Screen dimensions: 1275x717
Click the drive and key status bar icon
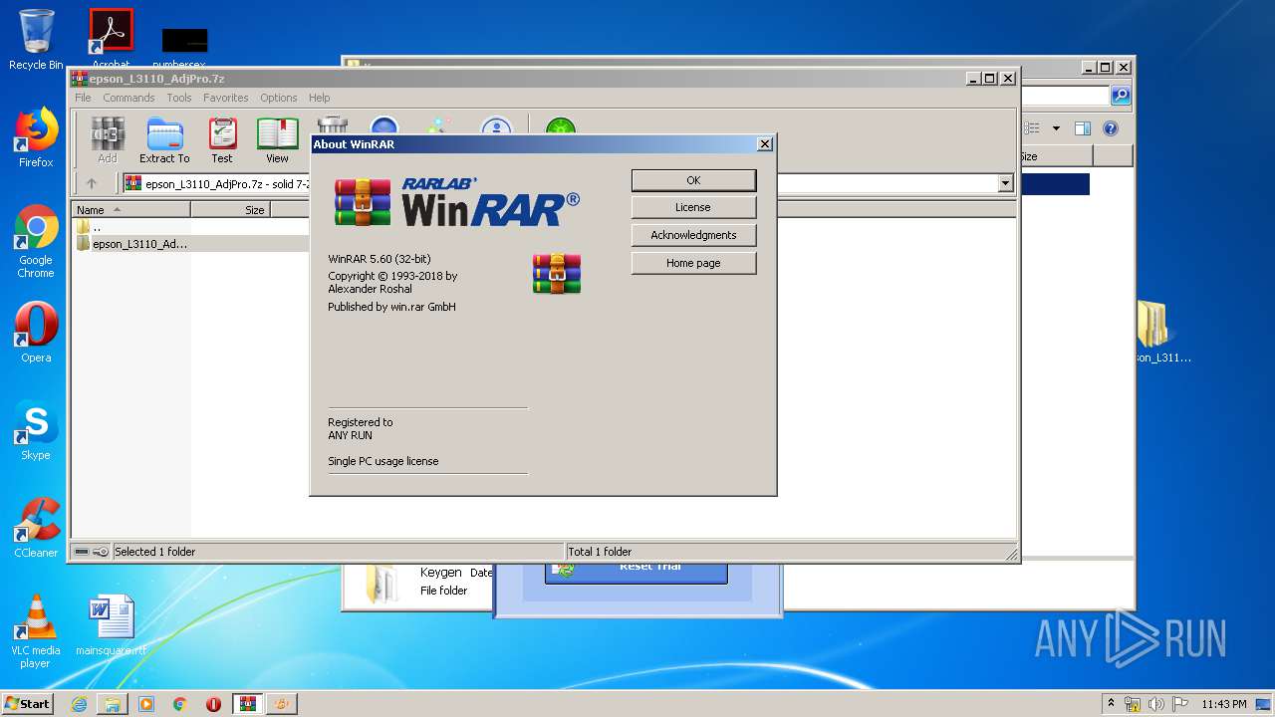[x=92, y=552]
